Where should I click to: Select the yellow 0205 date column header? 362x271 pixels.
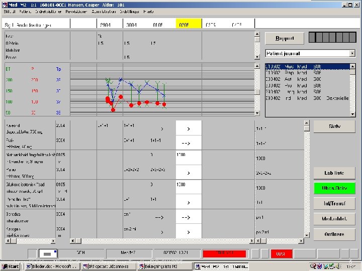tap(189, 24)
